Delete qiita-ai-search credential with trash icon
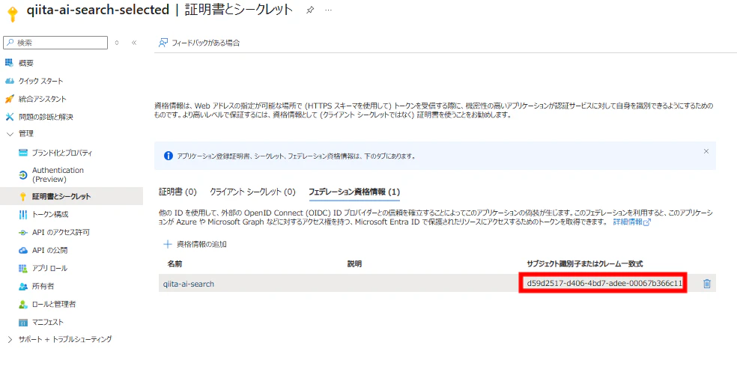 pos(706,284)
